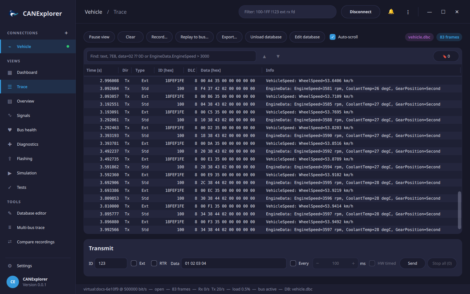
Task: Click the trace table vertical scrollbar
Action: click(x=460, y=210)
